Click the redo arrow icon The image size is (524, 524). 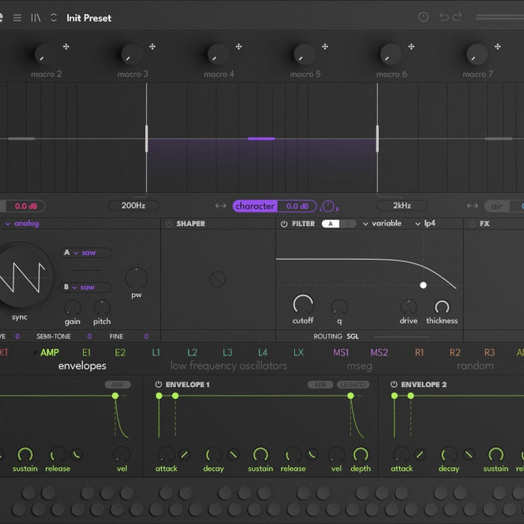pyautogui.click(x=457, y=16)
